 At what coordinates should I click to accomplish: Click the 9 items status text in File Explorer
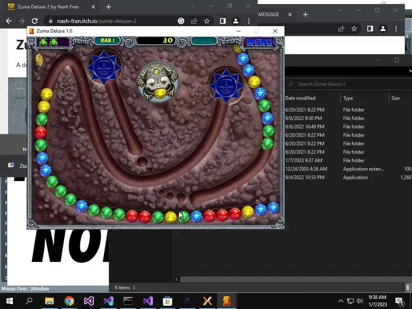(x=122, y=288)
